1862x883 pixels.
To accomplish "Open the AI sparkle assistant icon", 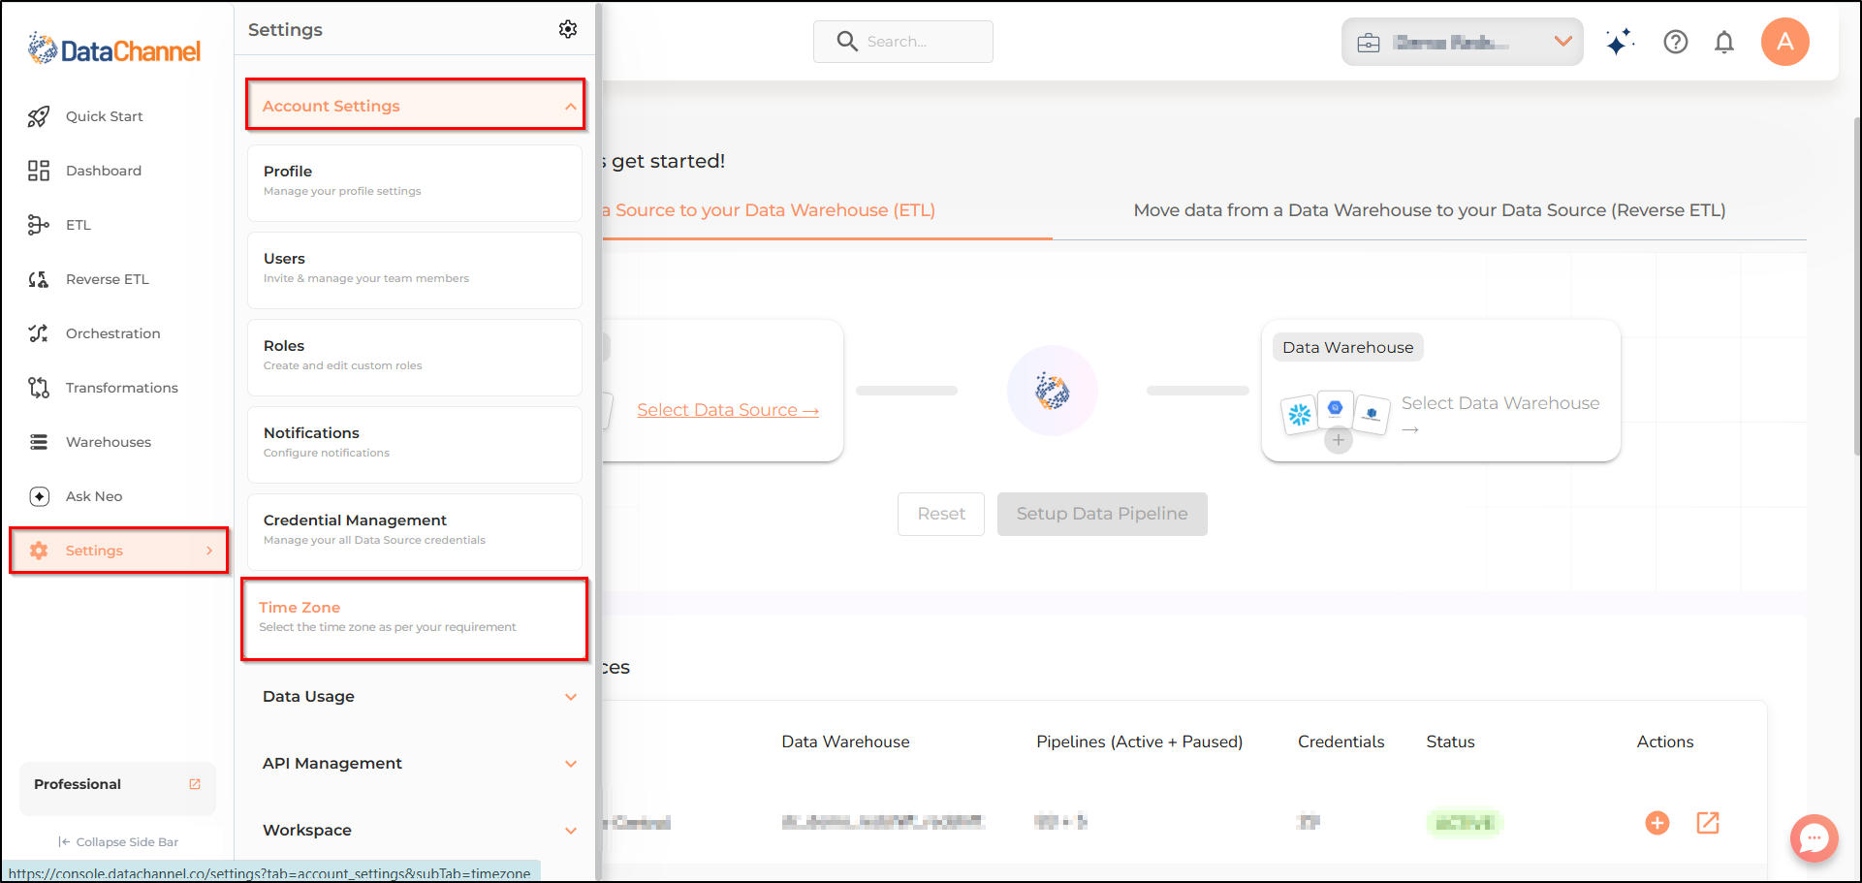I will pos(1620,42).
